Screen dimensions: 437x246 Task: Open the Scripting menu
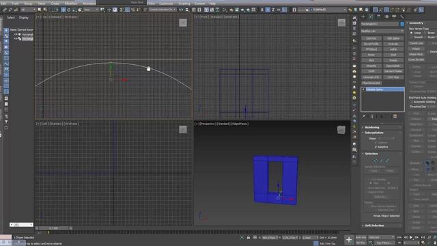(x=184, y=3)
